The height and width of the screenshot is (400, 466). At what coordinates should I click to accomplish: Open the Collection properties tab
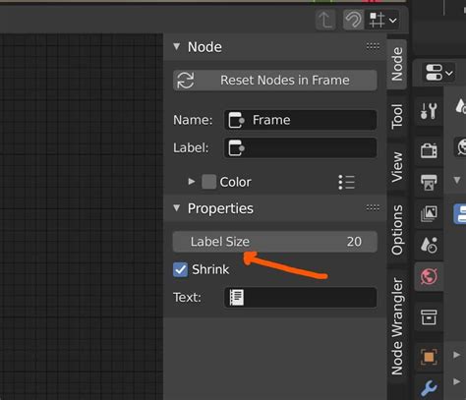pyautogui.click(x=429, y=317)
